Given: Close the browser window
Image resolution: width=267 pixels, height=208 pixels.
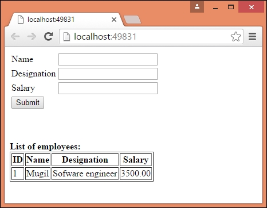Looking at the screenshot, I should pyautogui.click(x=252, y=7).
